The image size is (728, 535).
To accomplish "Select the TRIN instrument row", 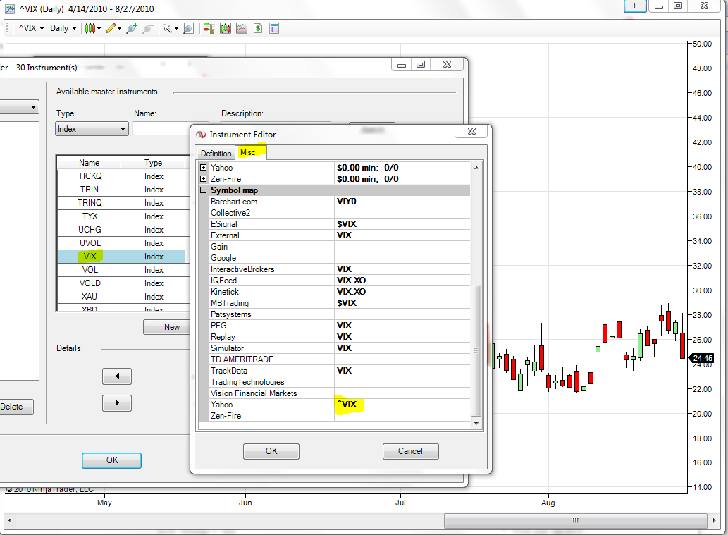I will tap(122, 190).
